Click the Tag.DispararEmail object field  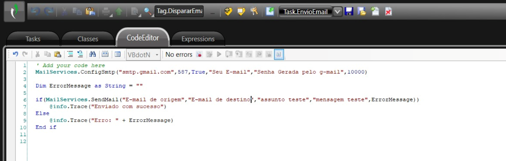(179, 11)
